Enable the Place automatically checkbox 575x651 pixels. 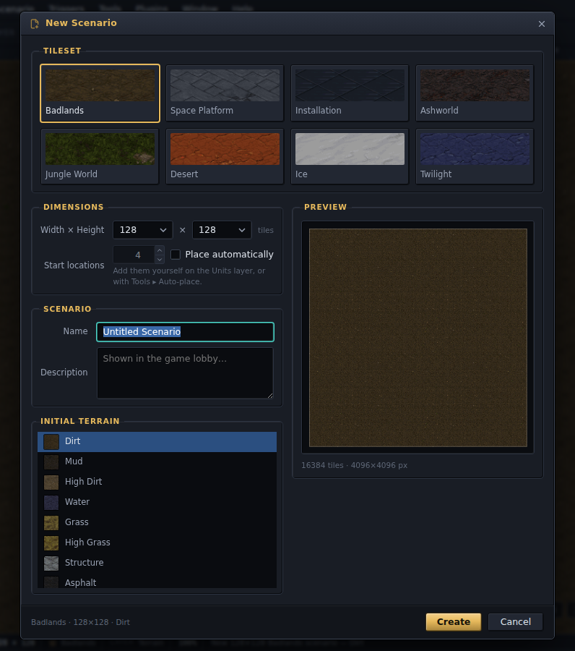pyautogui.click(x=176, y=255)
